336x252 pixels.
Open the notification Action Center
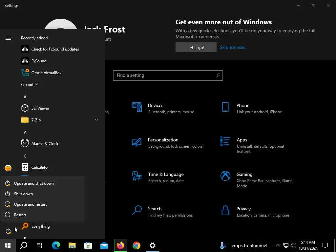[x=325, y=245]
